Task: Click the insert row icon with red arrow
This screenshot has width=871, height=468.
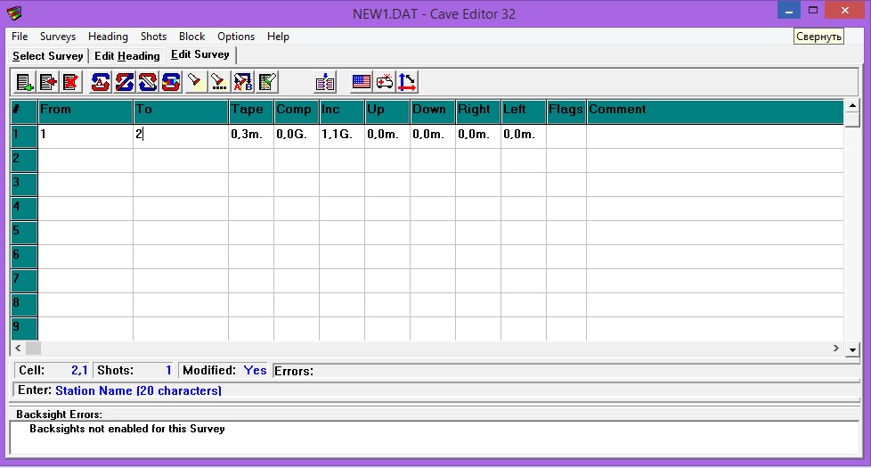Action: [48, 83]
